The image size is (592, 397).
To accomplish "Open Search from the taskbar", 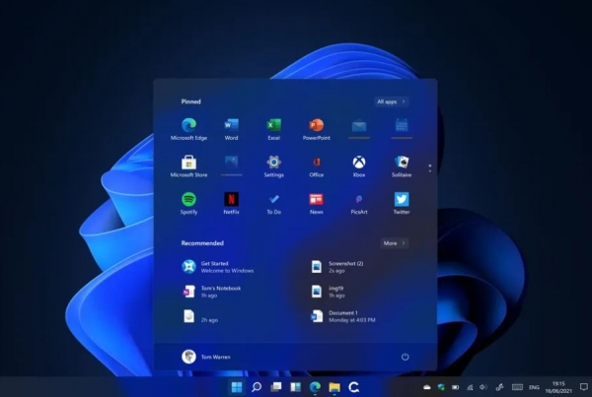I will pyautogui.click(x=257, y=387).
